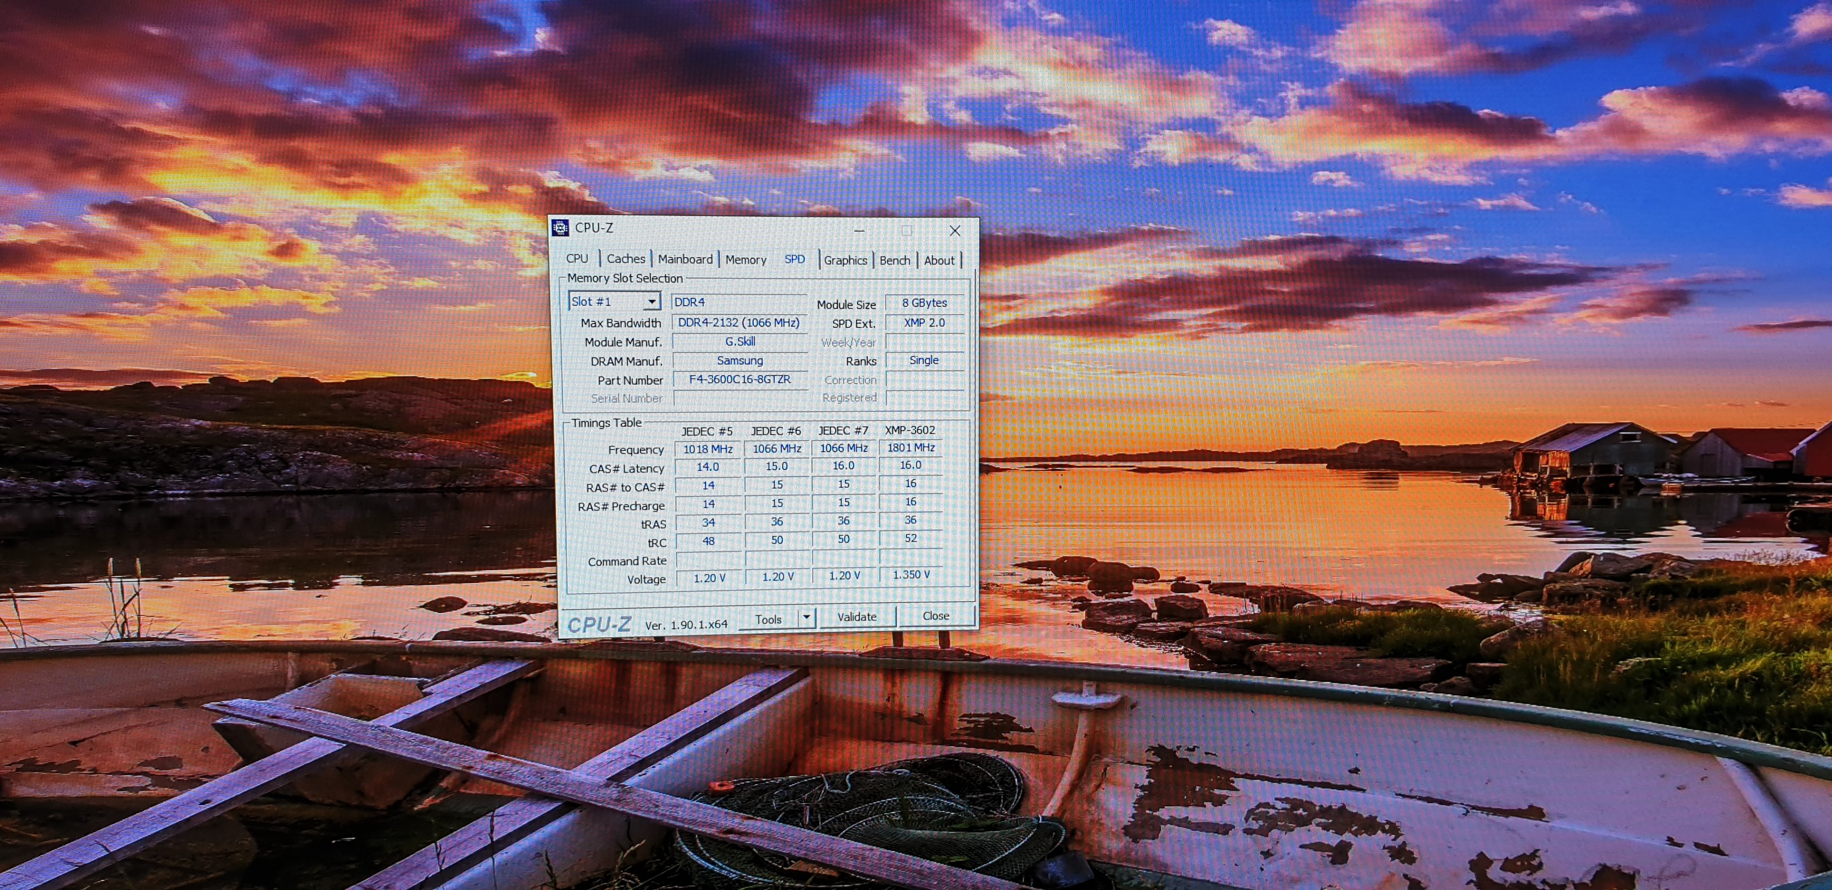Click the Validate button

pos(856,617)
